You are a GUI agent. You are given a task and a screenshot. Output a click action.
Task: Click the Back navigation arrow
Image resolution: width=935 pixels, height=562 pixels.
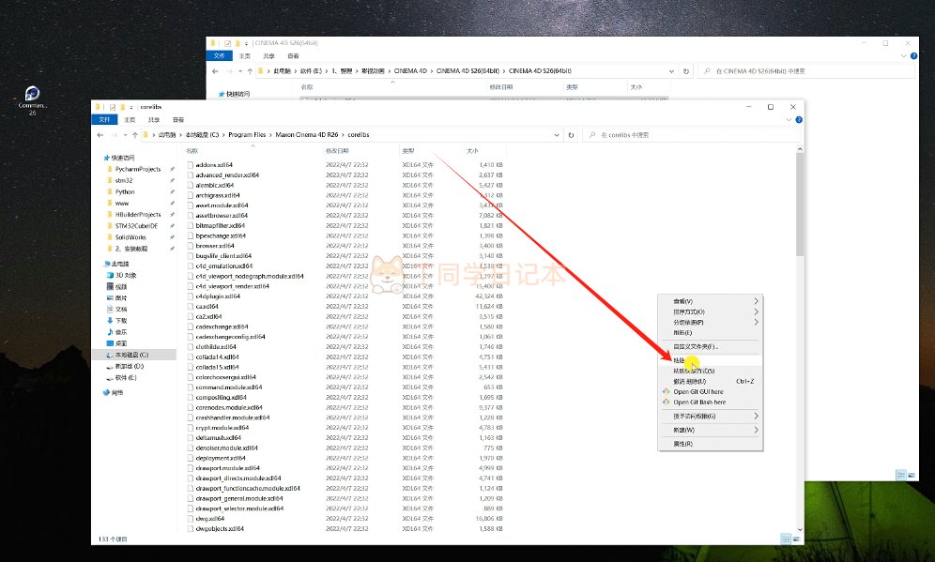(100, 135)
